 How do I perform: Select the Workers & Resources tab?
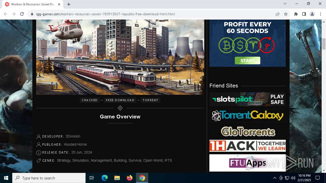tap(33, 4)
